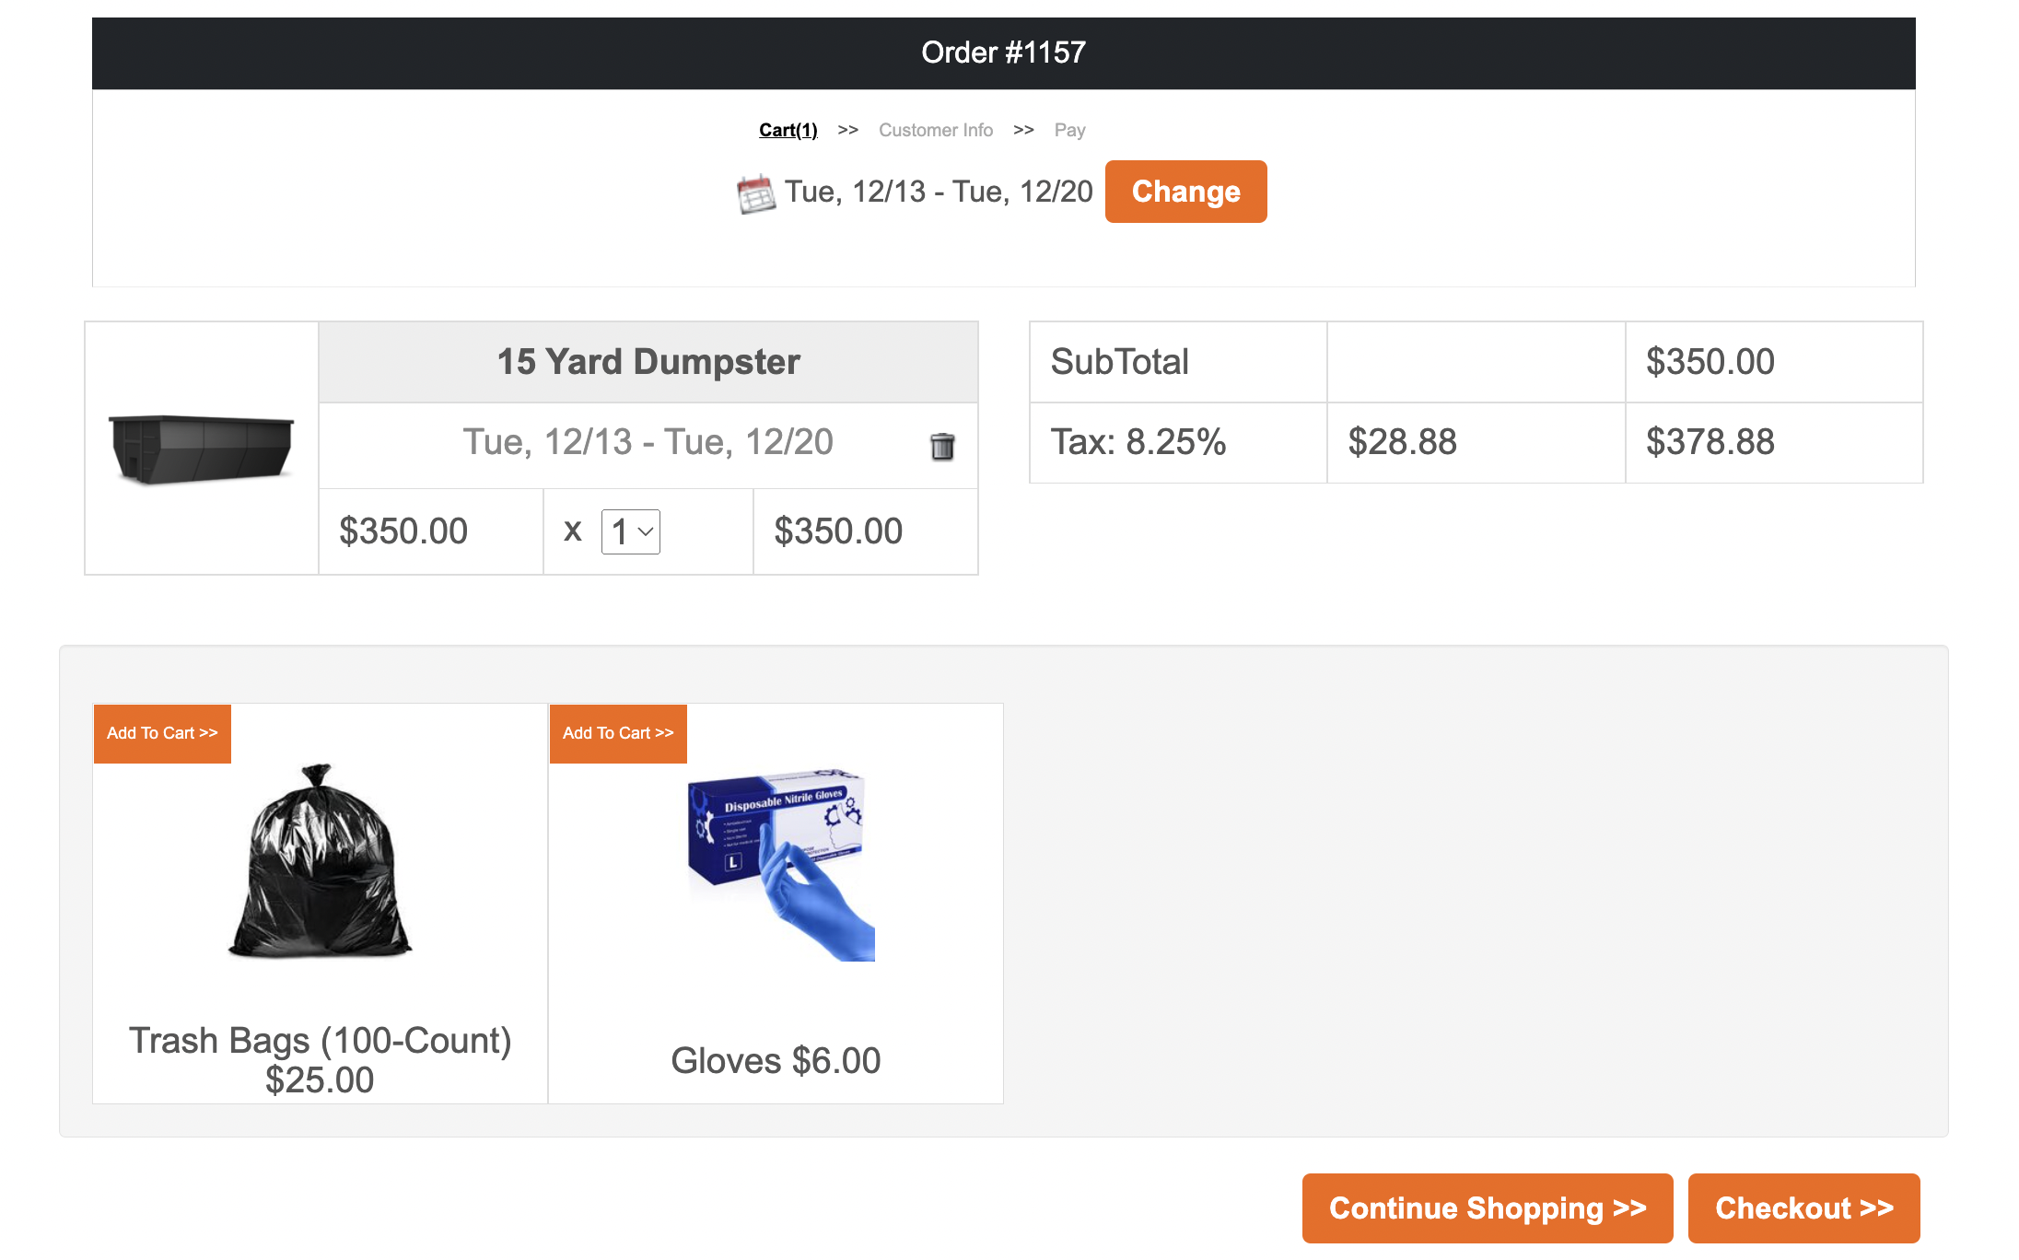The width and height of the screenshot is (2019, 1260).
Task: Open the dumpster quantity dropdown
Action: point(631,531)
